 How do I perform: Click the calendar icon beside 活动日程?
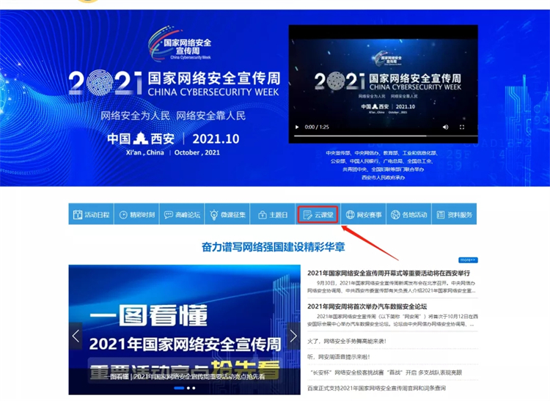click(78, 215)
